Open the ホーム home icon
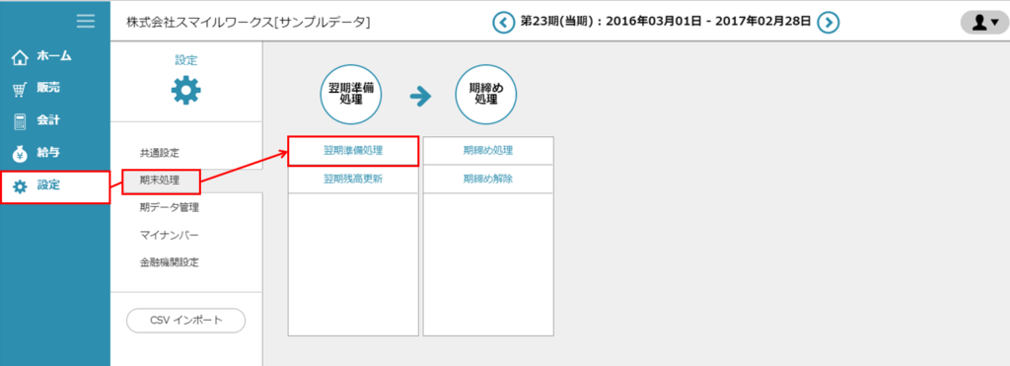The width and height of the screenshot is (1010, 366). [x=21, y=57]
